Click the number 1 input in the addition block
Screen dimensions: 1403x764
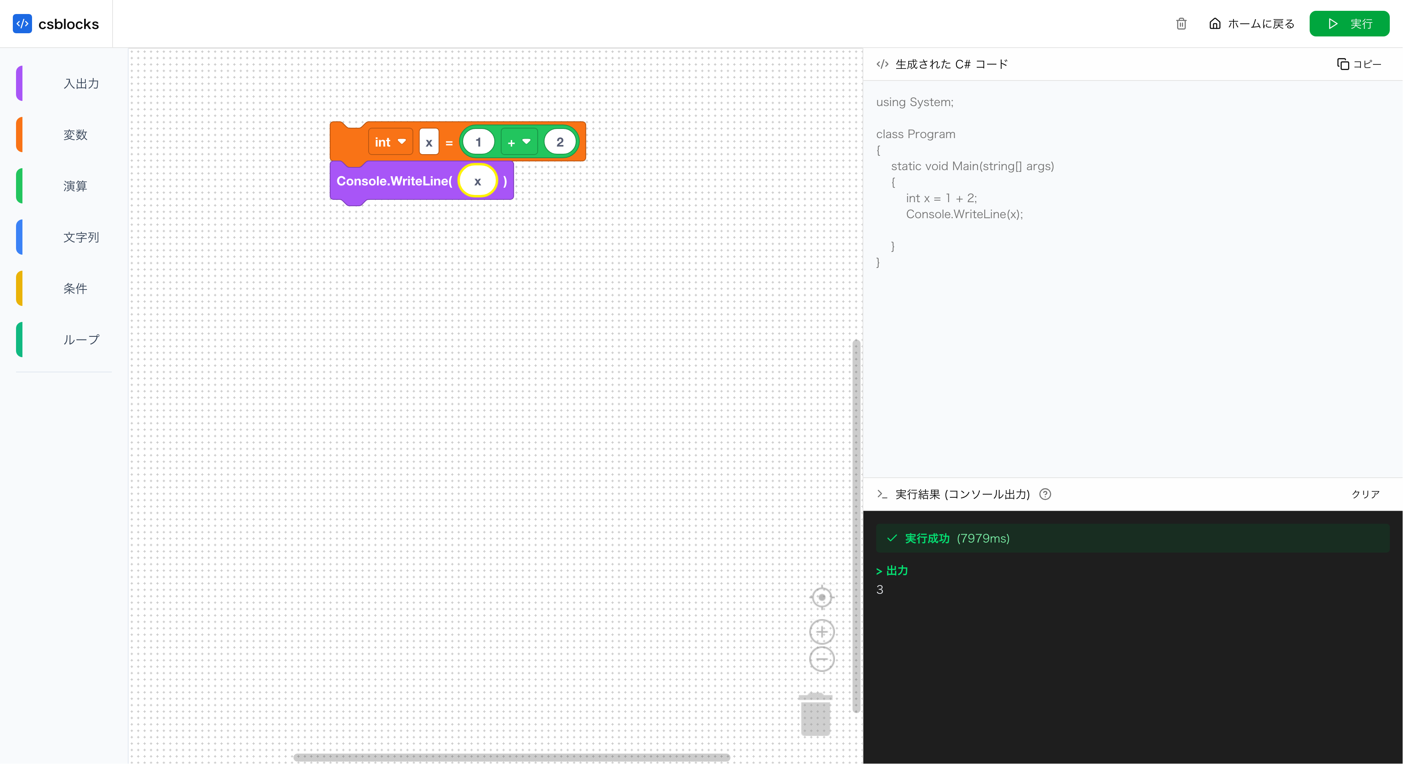478,142
